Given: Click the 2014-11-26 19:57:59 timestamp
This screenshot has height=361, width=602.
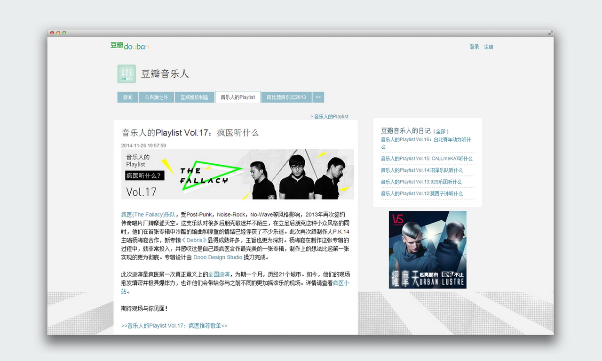Looking at the screenshot, I should click(143, 146).
